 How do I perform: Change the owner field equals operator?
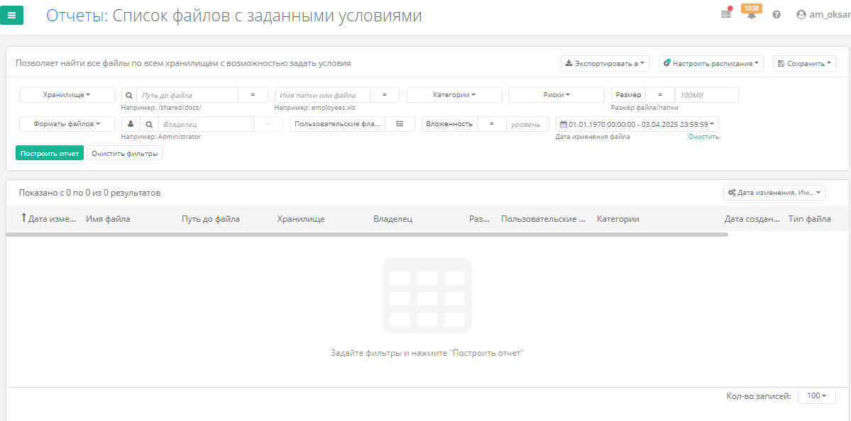pyautogui.click(x=268, y=124)
